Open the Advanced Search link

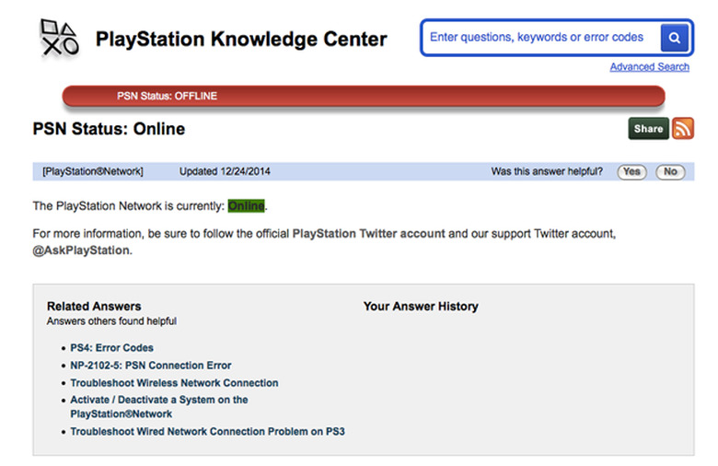pos(649,66)
